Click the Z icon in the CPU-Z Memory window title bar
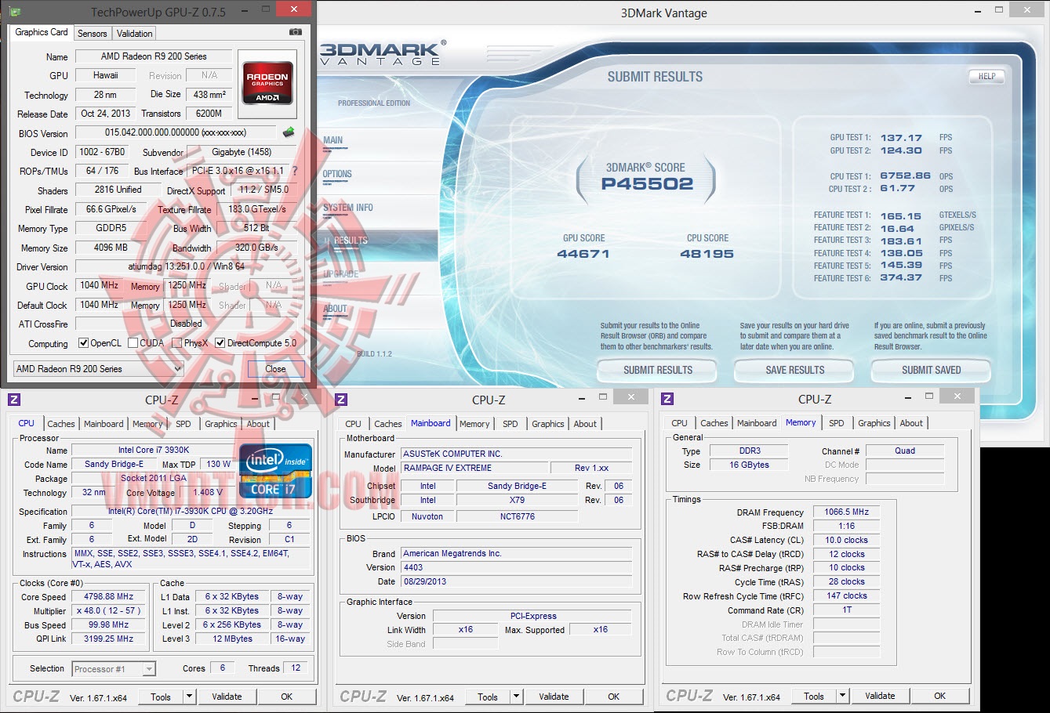The image size is (1050, 713). [667, 399]
